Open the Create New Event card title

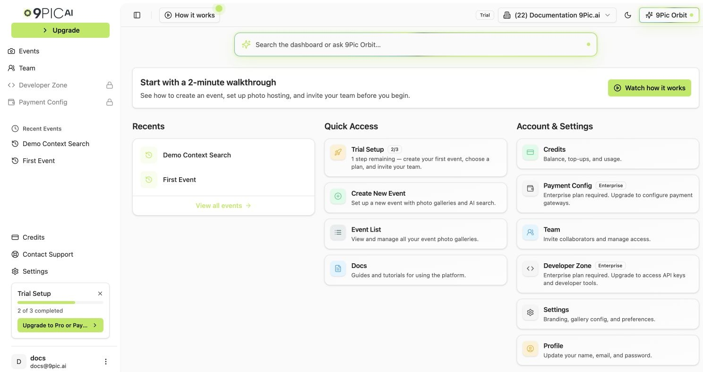coord(378,193)
